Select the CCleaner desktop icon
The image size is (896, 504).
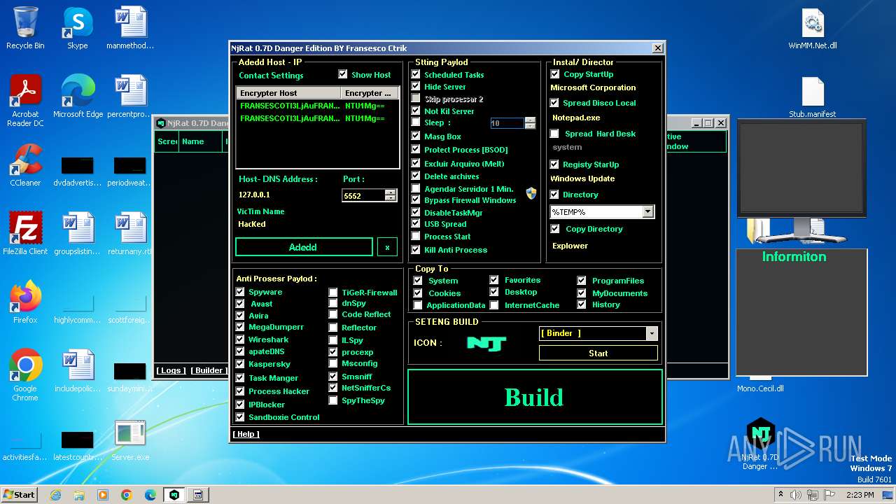click(25, 164)
